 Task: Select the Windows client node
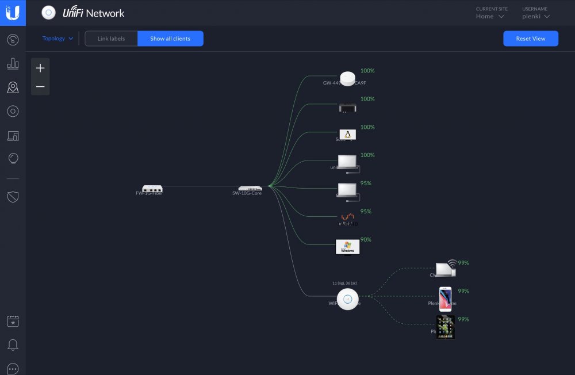click(348, 247)
